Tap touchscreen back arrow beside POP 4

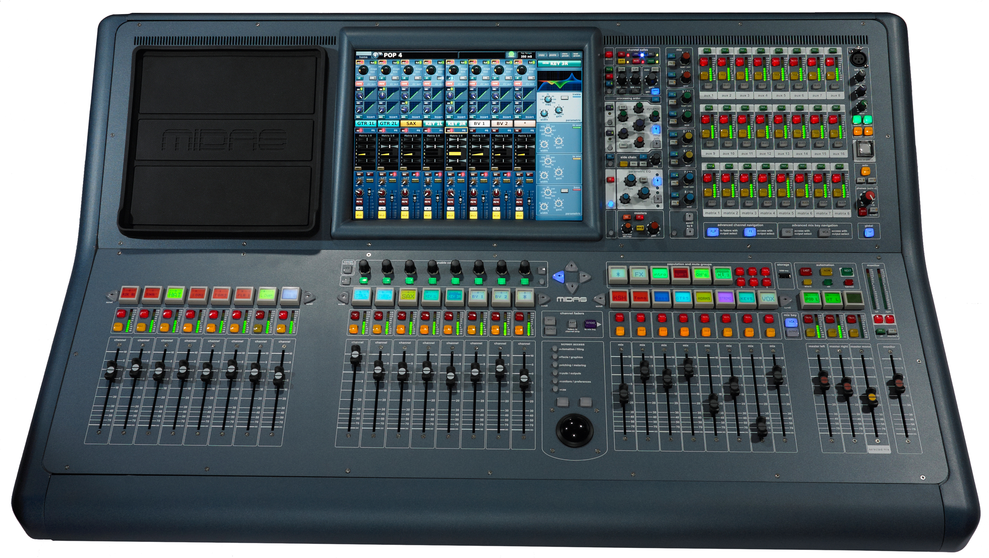click(x=376, y=55)
